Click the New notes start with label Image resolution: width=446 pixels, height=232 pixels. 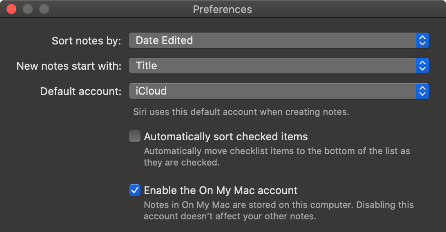pos(69,66)
